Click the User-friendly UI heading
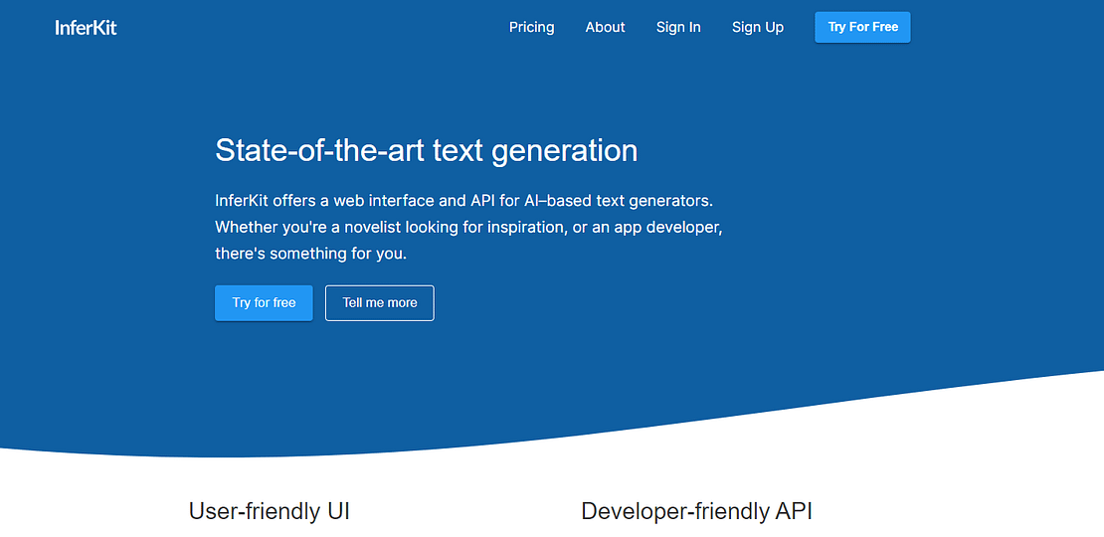This screenshot has width=1104, height=537. pos(269,512)
